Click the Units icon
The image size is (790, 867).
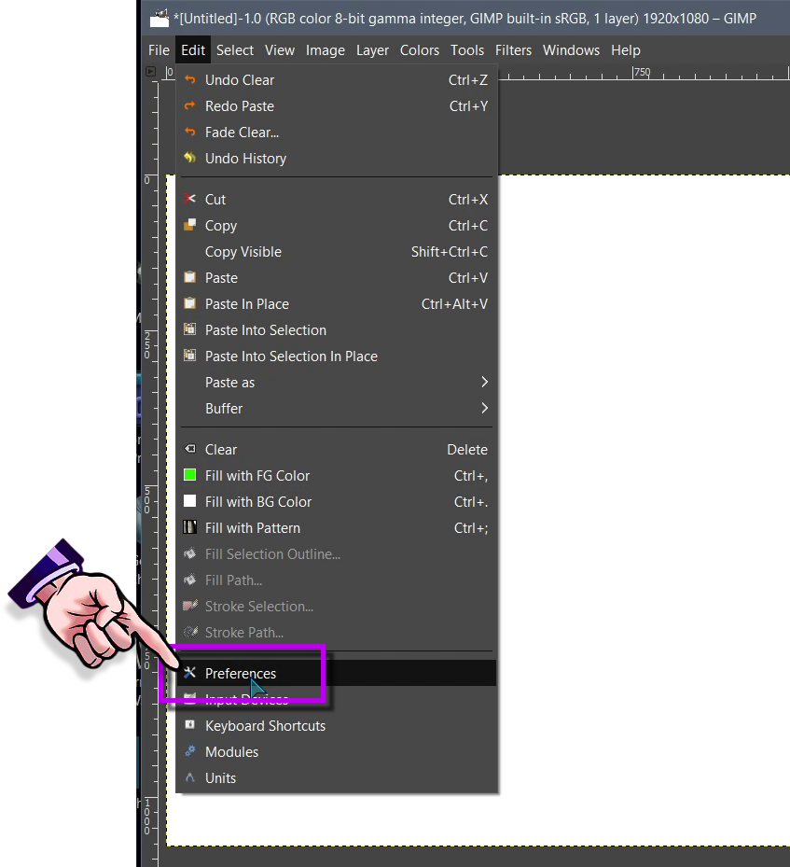click(189, 776)
